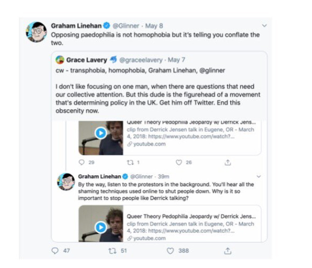Retweet the embedded tweet with 1 retweet
This screenshot has width=312, height=268.
(130, 163)
